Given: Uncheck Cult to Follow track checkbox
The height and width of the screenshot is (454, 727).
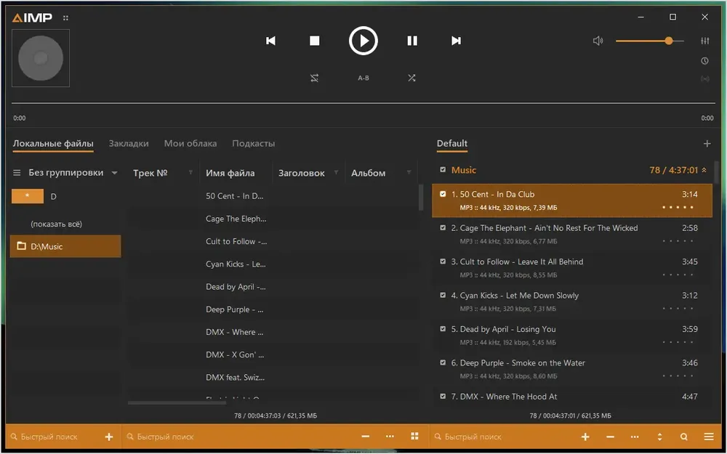Looking at the screenshot, I should (x=443, y=262).
